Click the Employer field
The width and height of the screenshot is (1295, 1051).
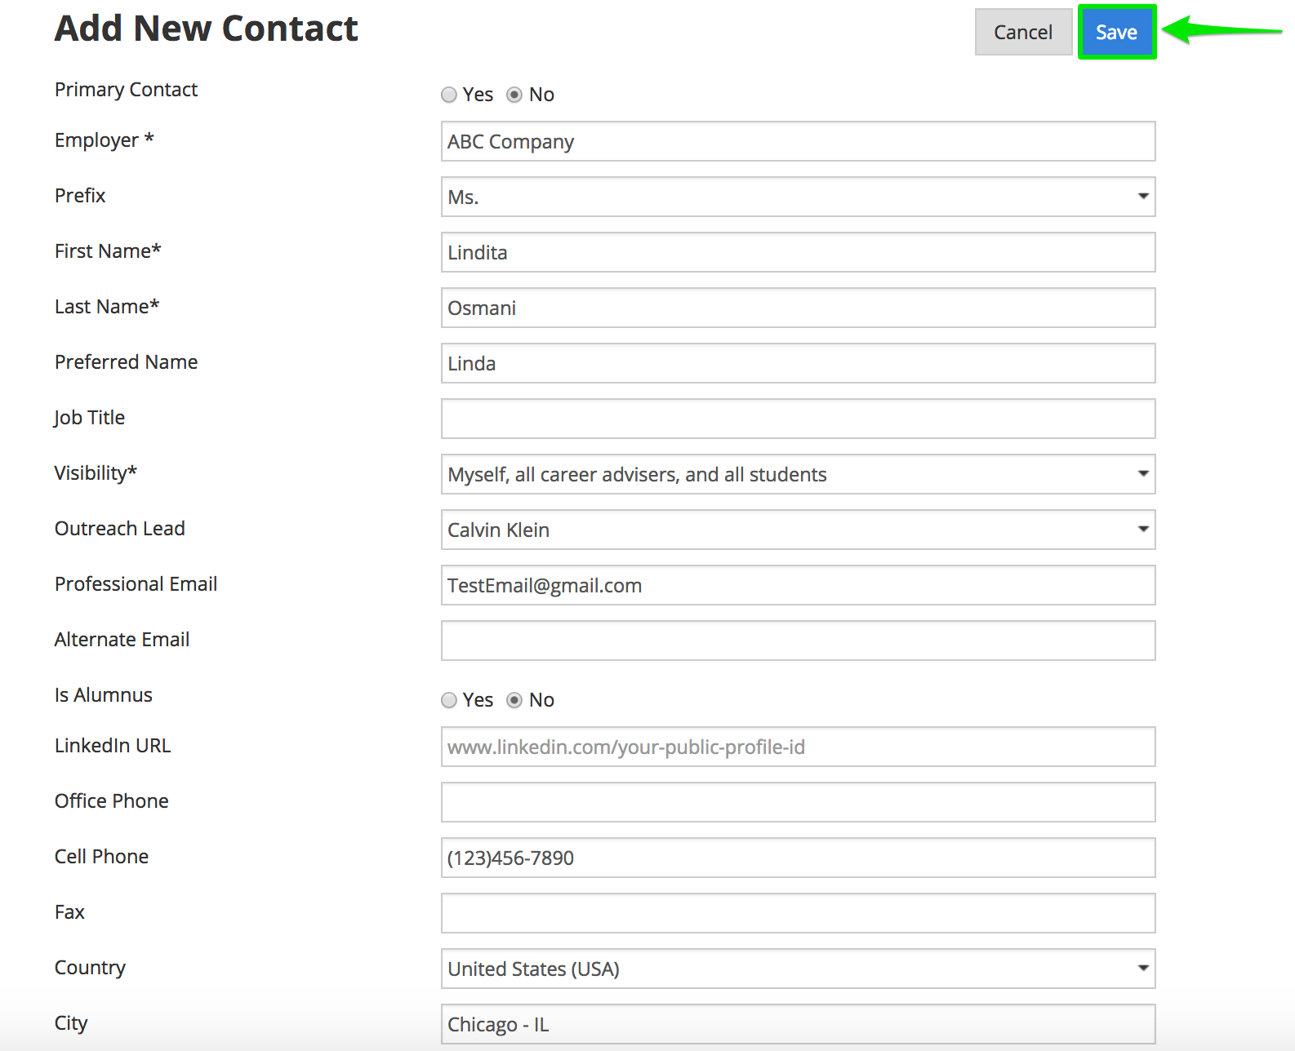[798, 141]
